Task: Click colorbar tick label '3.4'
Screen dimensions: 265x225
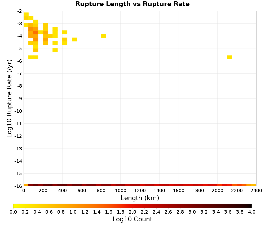Action: (x=216, y=212)
